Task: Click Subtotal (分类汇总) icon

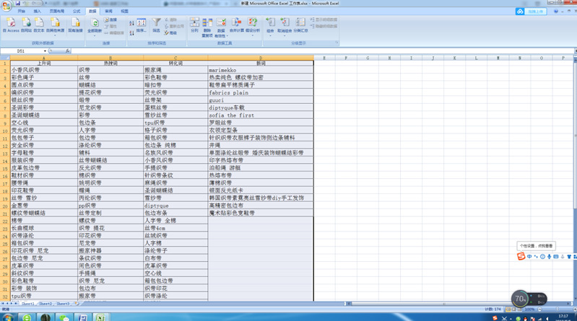Action: pyautogui.click(x=300, y=25)
